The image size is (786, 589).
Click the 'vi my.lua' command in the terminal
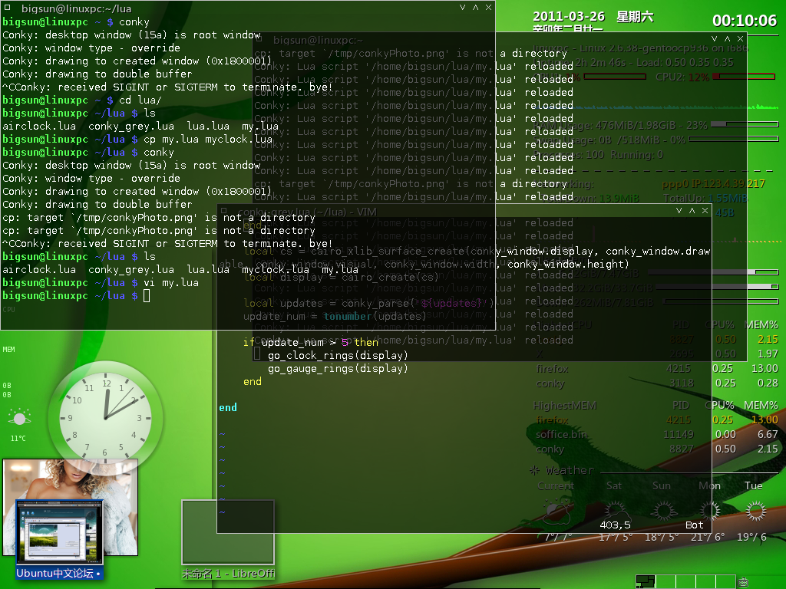tap(171, 283)
